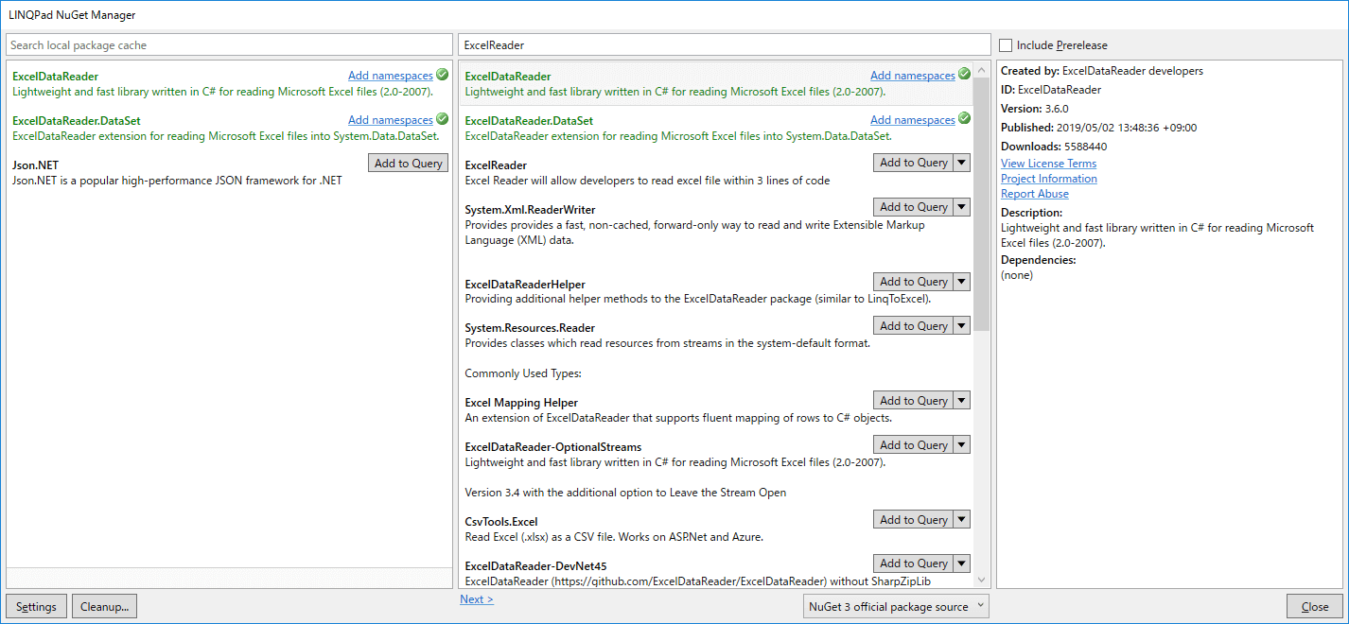Add CsvTools.Excel to query
The image size is (1349, 624).
click(x=913, y=520)
